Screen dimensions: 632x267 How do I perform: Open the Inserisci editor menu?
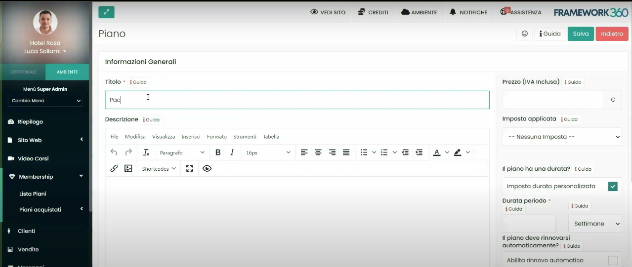click(x=191, y=137)
